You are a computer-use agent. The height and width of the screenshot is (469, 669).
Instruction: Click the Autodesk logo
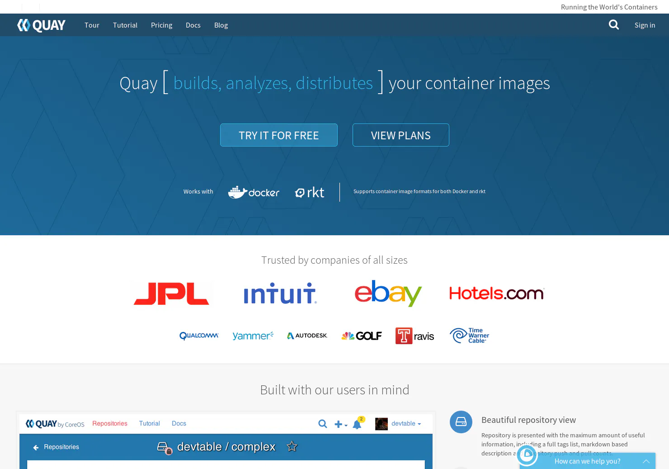click(x=307, y=336)
